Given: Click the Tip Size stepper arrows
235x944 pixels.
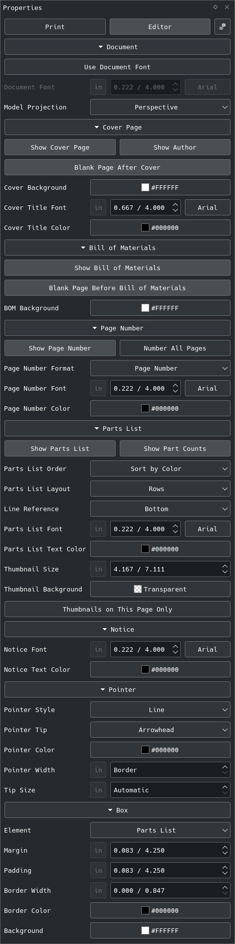Looking at the screenshot, I should [x=225, y=790].
